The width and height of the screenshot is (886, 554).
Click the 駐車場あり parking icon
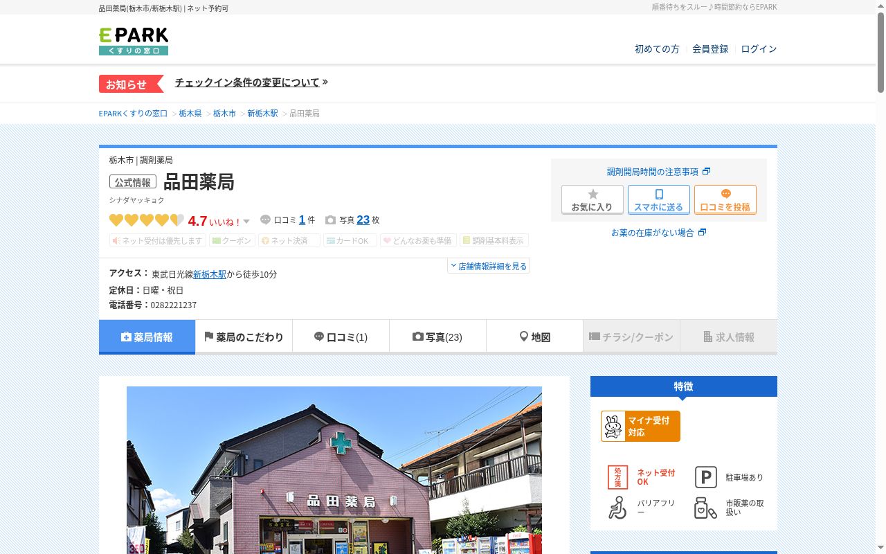tap(705, 477)
